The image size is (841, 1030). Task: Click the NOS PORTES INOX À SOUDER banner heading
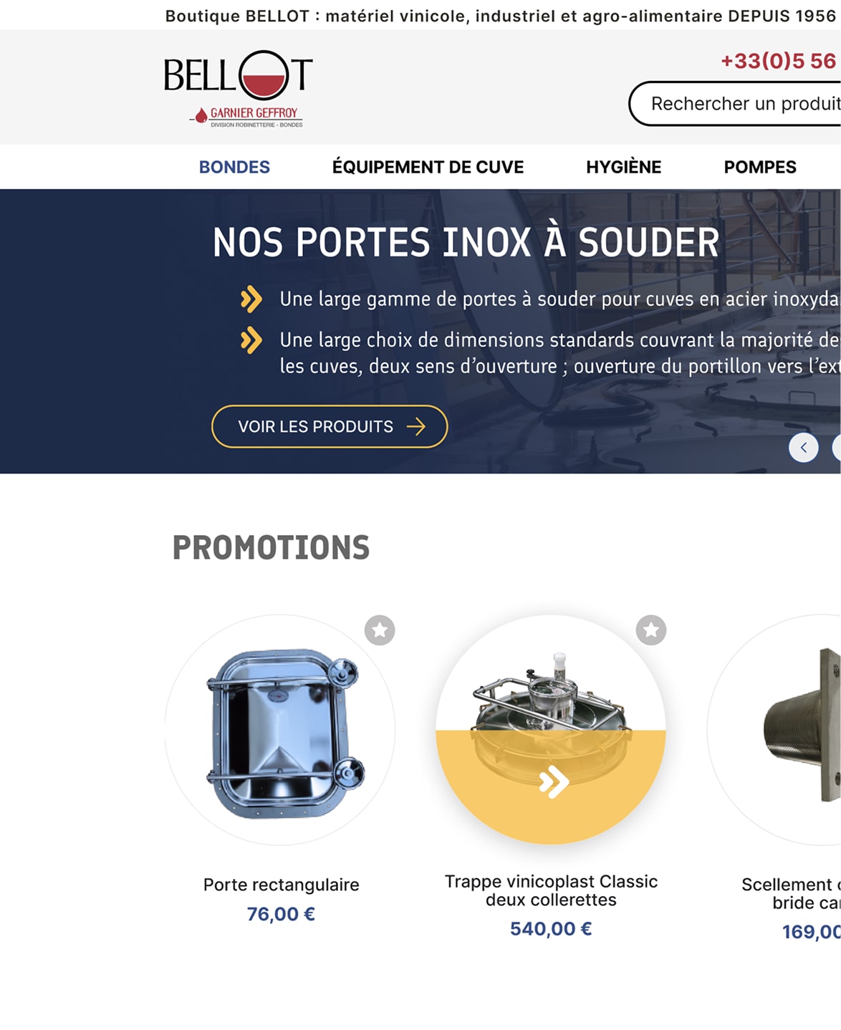point(466,241)
